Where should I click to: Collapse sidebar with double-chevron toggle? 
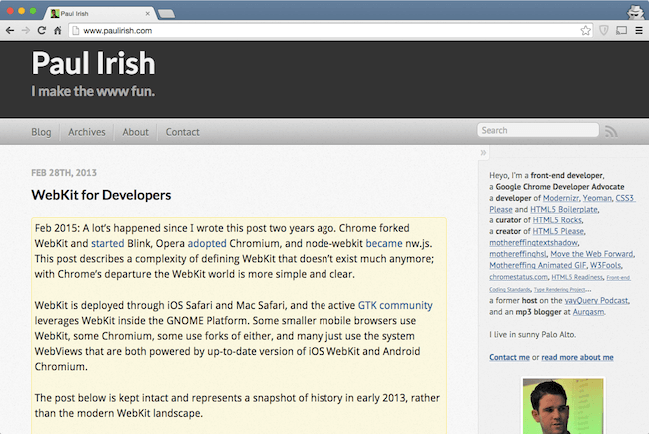(x=483, y=153)
